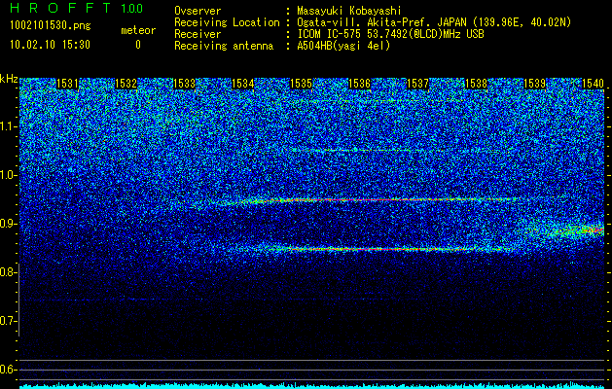Click the 1531 time marker
Screen dimensions: 612x389
point(67,84)
